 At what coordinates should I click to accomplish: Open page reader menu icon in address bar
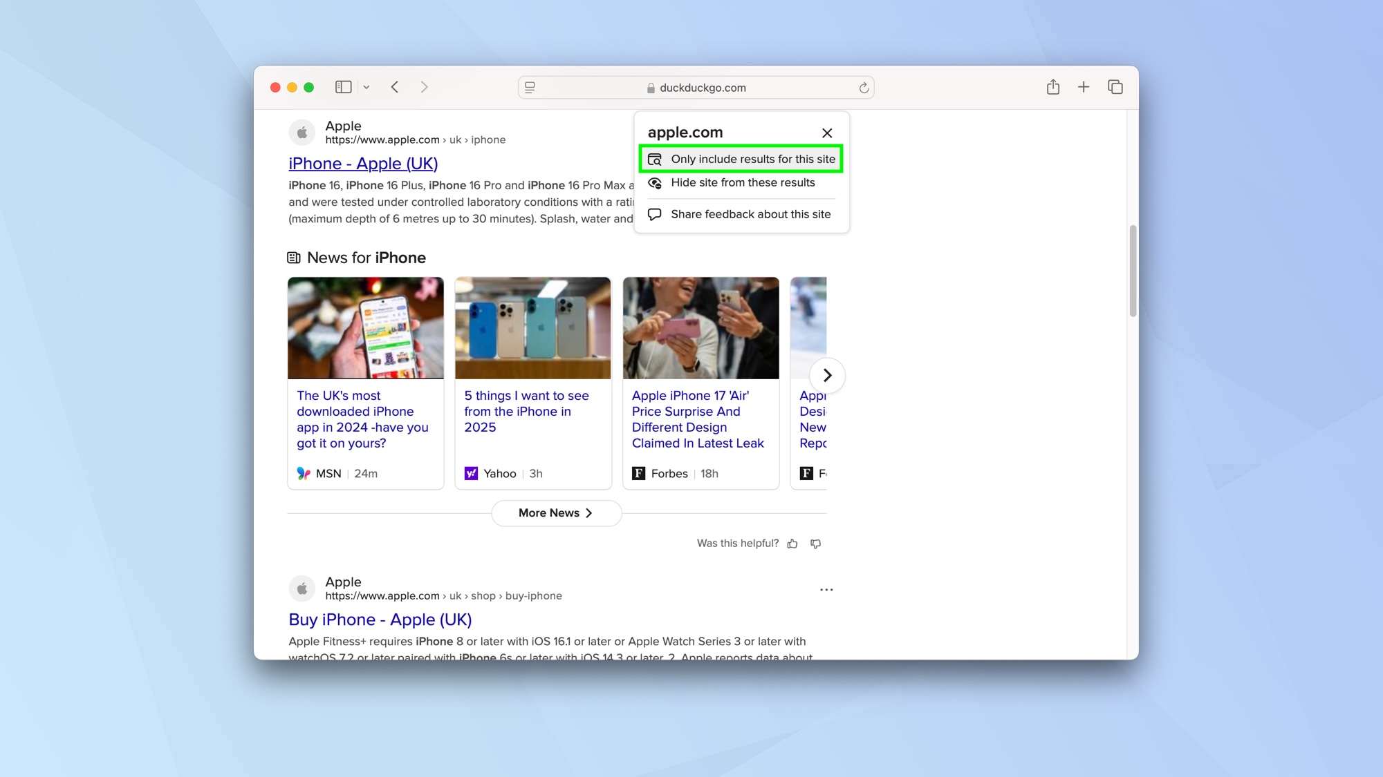(x=530, y=88)
